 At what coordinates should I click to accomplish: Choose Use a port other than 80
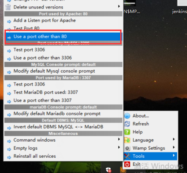tap(63, 37)
